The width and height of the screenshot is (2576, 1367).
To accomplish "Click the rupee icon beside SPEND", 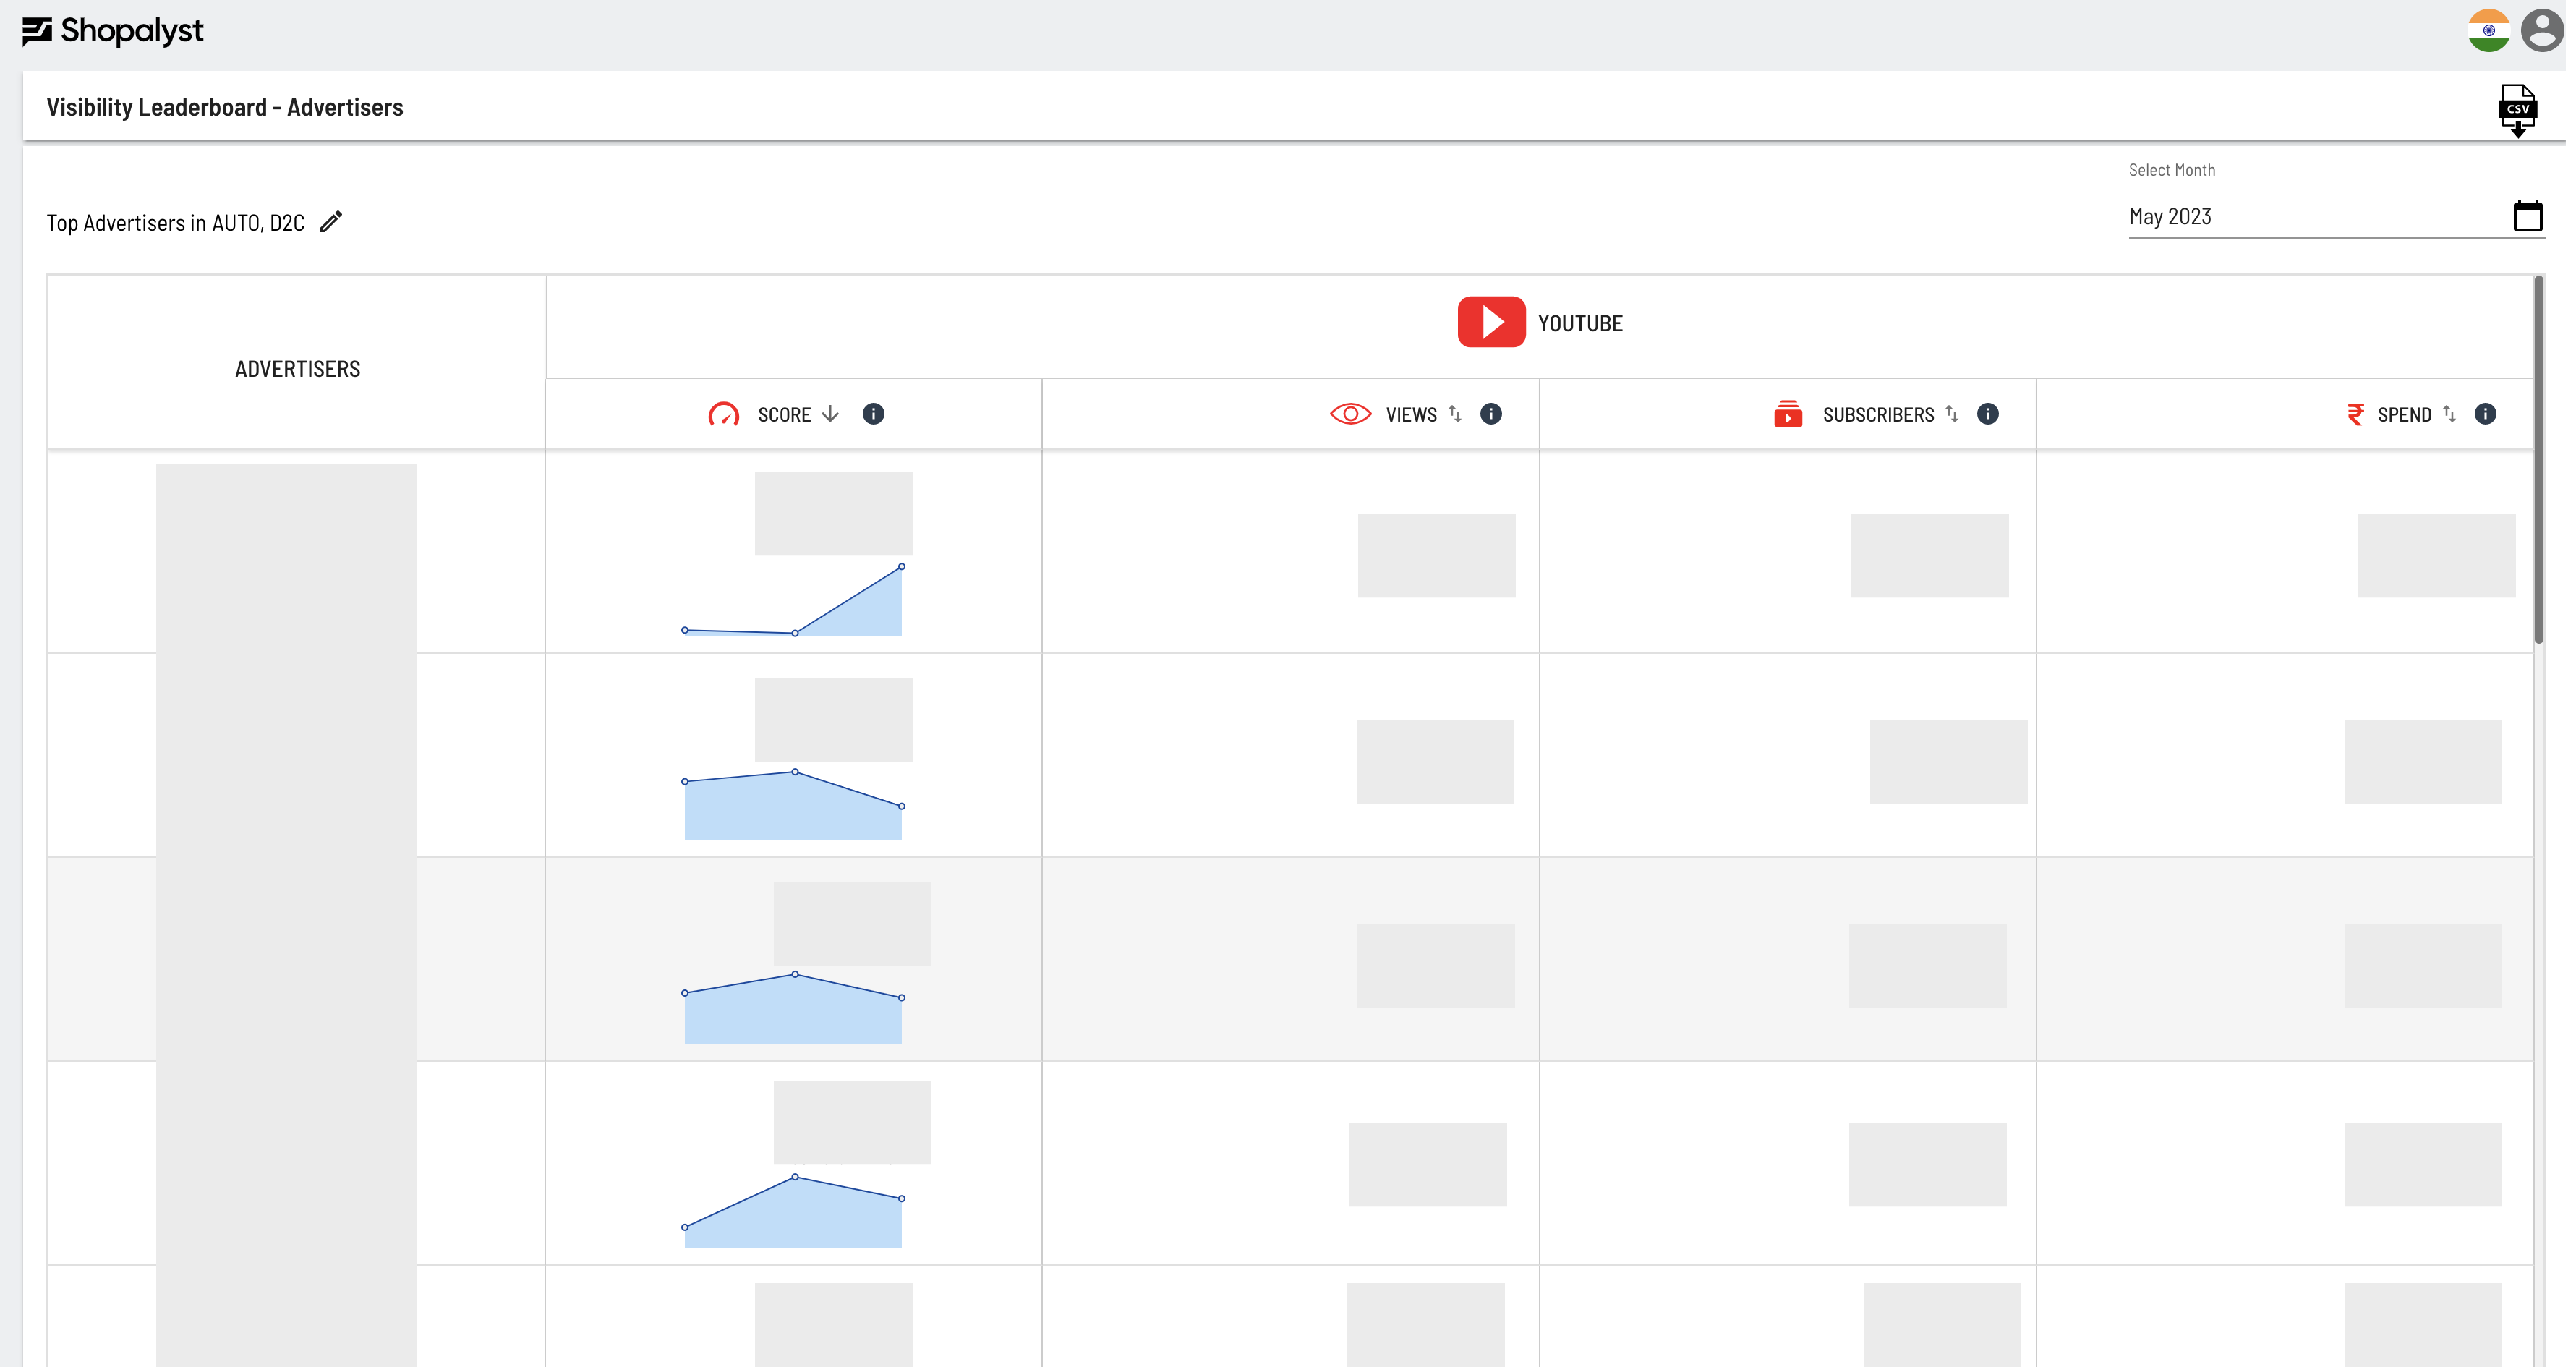I will (2355, 414).
